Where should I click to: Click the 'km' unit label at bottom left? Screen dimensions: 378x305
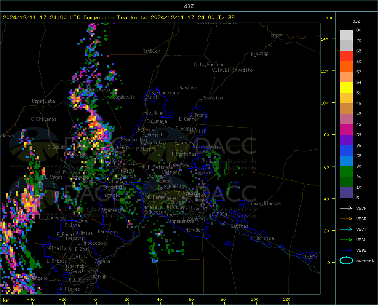coord(6,300)
